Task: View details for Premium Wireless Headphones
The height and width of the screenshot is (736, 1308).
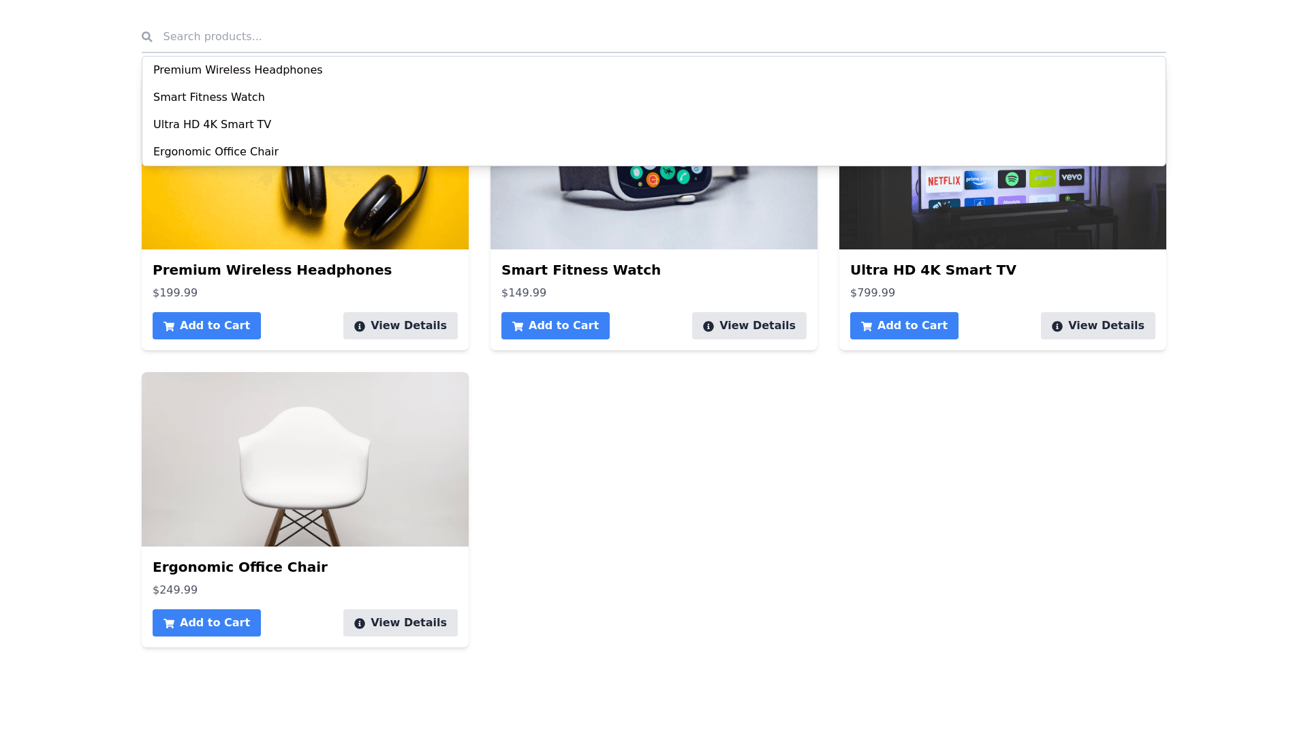Action: pyautogui.click(x=401, y=326)
